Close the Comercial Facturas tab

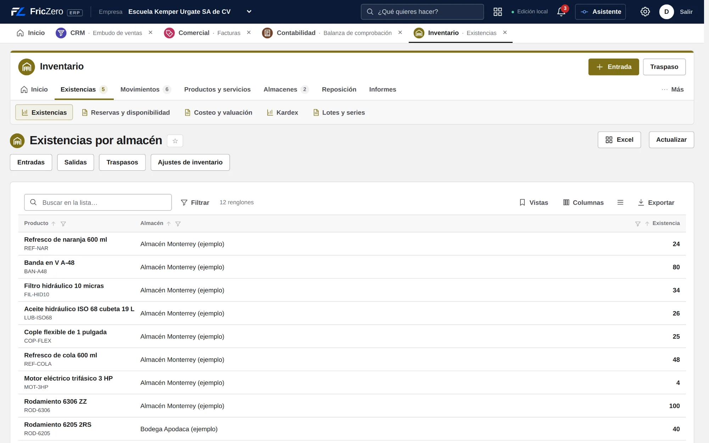click(x=249, y=33)
